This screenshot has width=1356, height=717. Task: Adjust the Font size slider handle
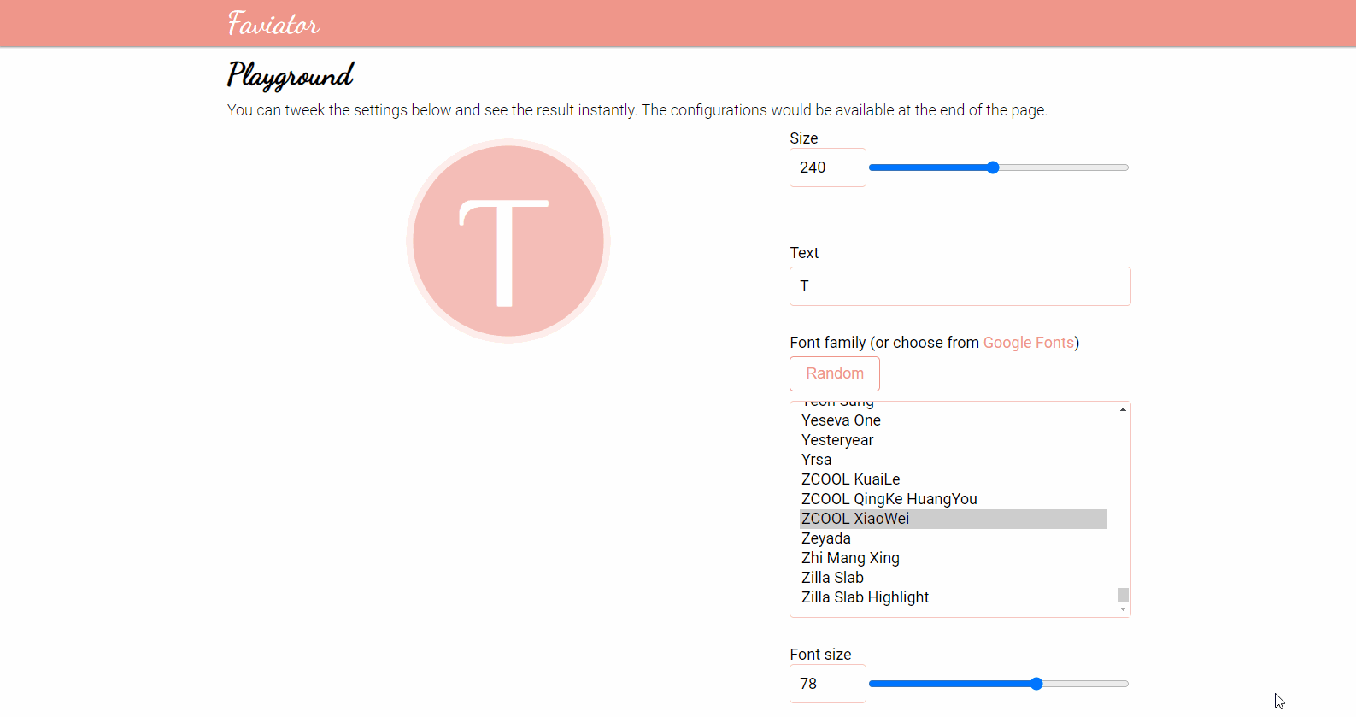pyautogui.click(x=1036, y=684)
